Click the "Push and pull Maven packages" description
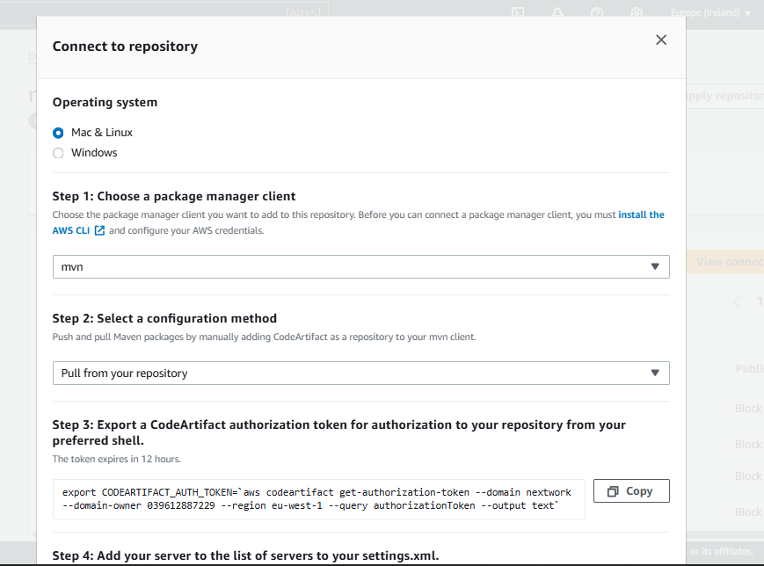764x566 pixels. point(264,337)
